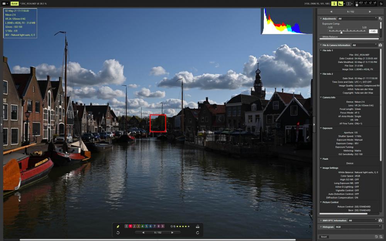Open the File & Camera Information 'All' dropdown
Screen dimensions: 386x241
click(x=365, y=45)
